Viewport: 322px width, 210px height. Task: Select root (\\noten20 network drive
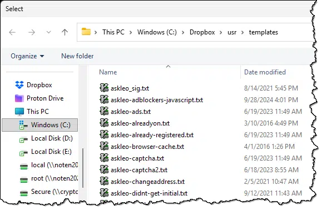55,178
